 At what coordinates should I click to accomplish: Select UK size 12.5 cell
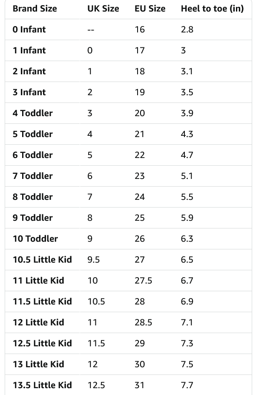click(x=96, y=385)
